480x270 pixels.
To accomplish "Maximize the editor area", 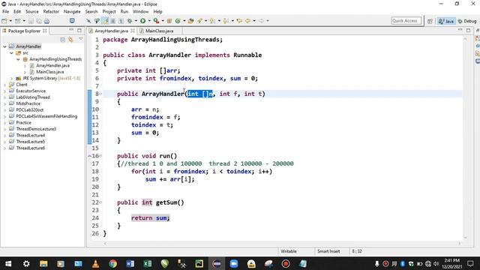I will (468, 30).
